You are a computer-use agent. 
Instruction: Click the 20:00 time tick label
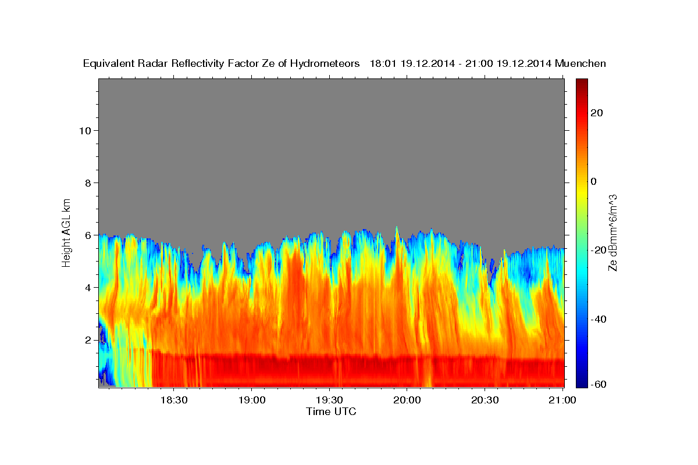(x=407, y=400)
